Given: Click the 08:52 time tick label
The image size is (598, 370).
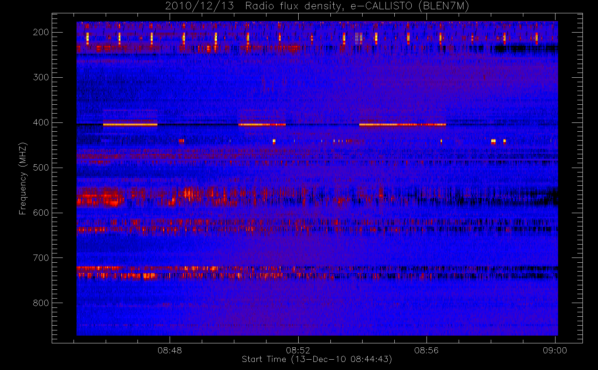Looking at the screenshot, I should [x=298, y=350].
